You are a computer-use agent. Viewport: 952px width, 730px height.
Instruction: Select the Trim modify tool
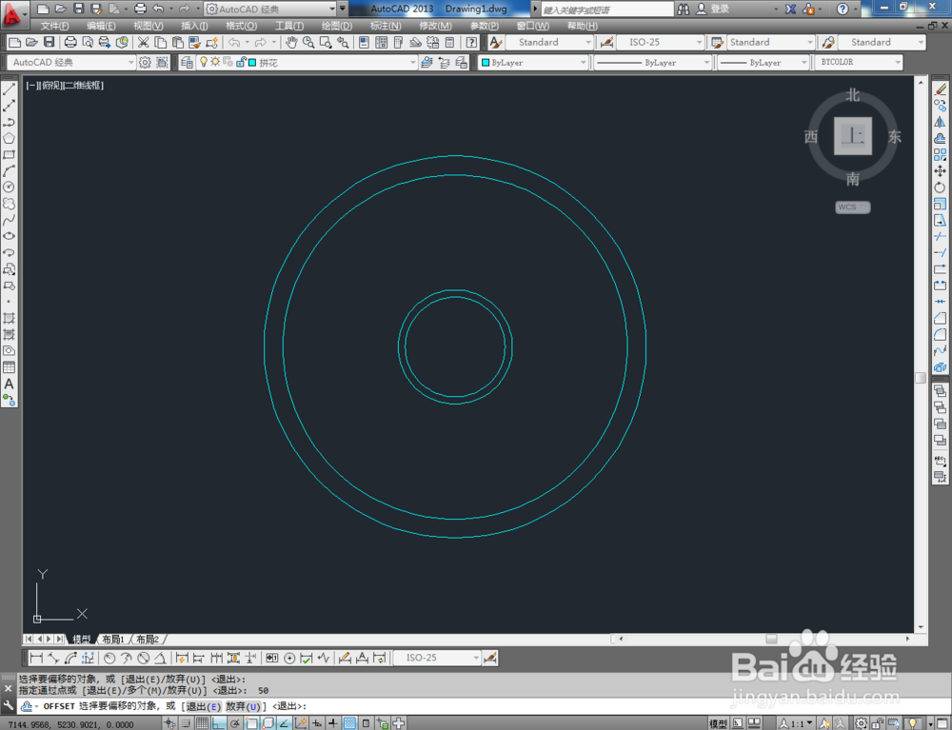click(941, 237)
